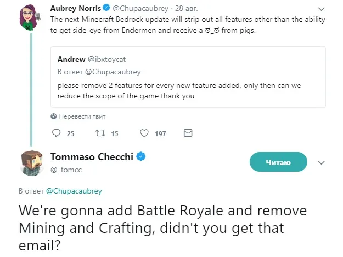Click the reply speech bubble icon
The height and width of the screenshot is (257, 343).
coord(55,133)
